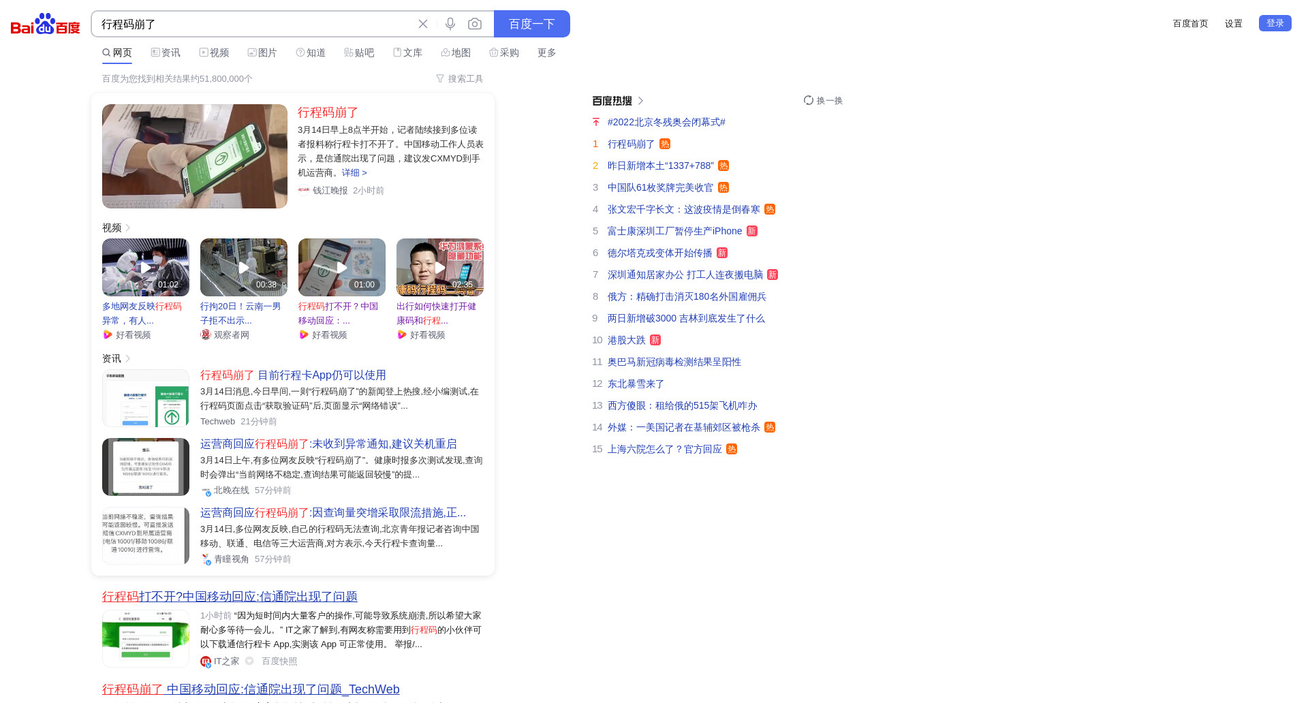Image resolution: width=1308 pixels, height=703 pixels.
Task: Open video link 行程码打不开？中国移动回应
Action: (x=338, y=313)
